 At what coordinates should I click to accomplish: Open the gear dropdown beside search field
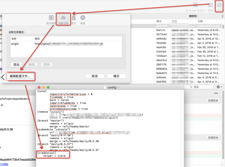tap(219, 87)
